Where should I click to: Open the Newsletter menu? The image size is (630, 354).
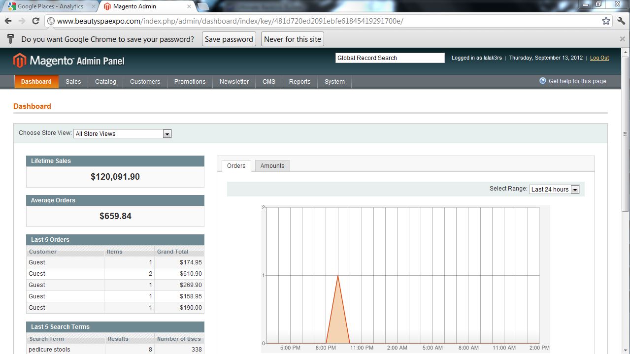(x=234, y=82)
